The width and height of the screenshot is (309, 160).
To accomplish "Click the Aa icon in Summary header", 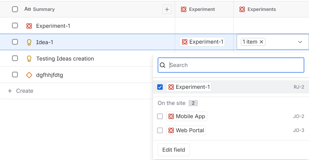I will coord(28,9).
